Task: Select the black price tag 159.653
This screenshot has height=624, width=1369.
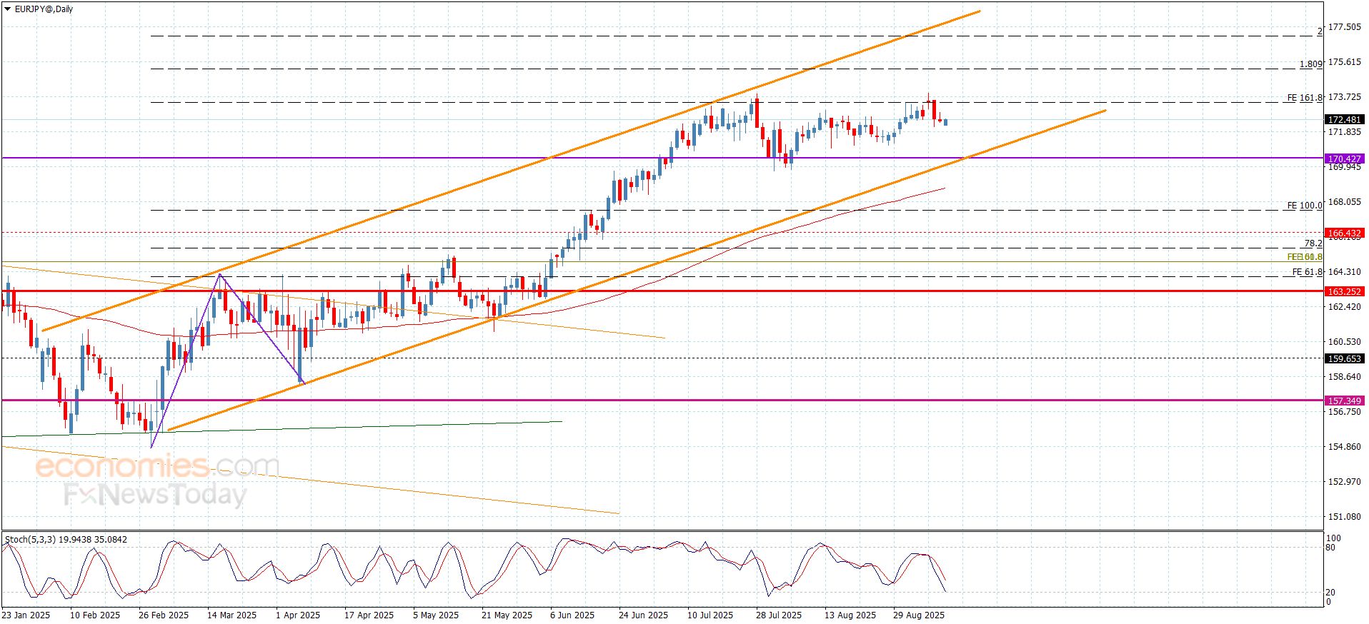Action: (1344, 358)
